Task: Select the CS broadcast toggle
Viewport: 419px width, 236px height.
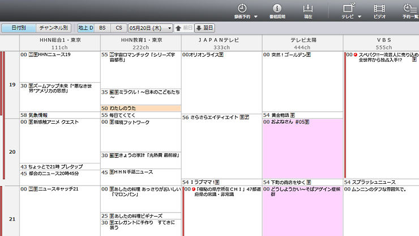Action: tap(118, 27)
